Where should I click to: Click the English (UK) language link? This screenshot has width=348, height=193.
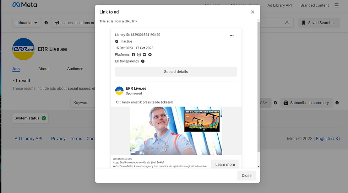[328, 139]
